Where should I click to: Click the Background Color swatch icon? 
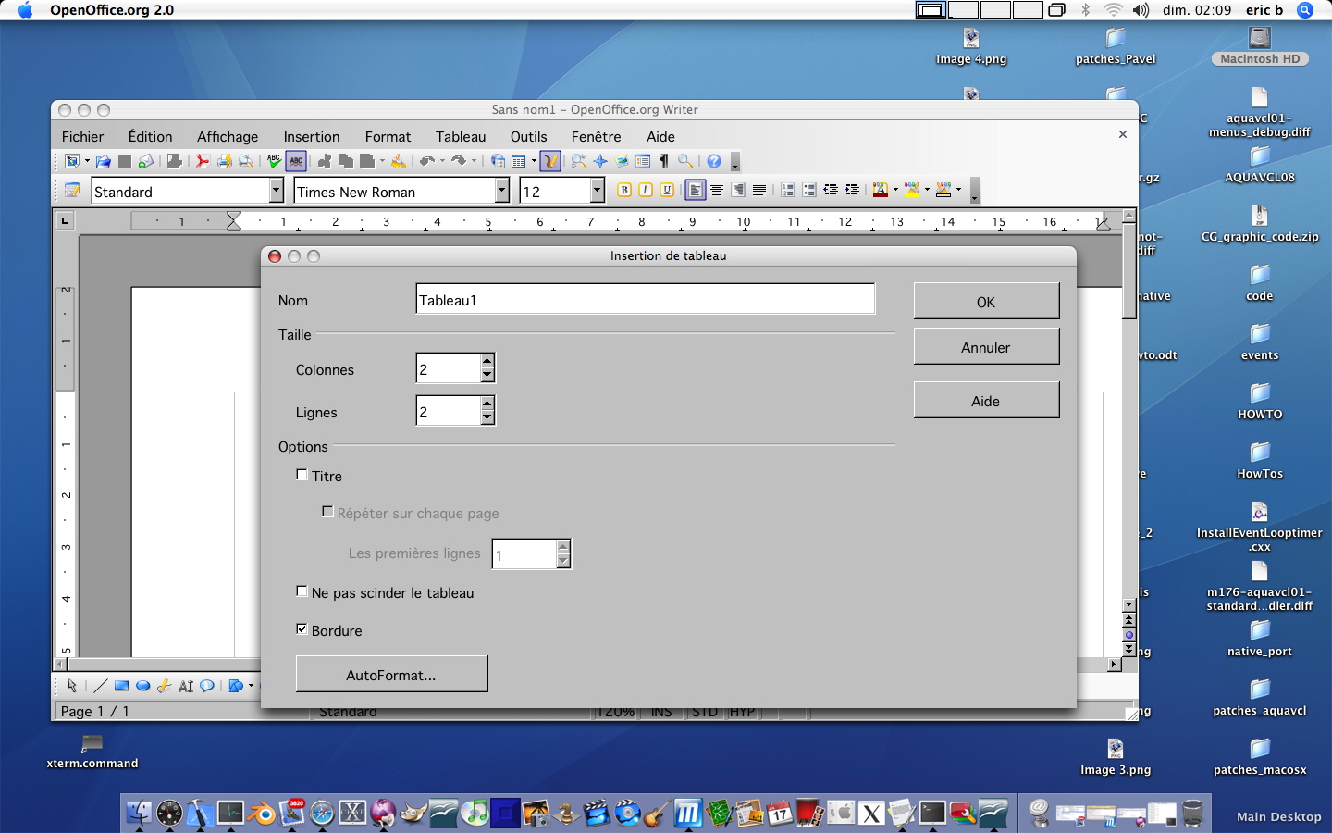click(943, 190)
